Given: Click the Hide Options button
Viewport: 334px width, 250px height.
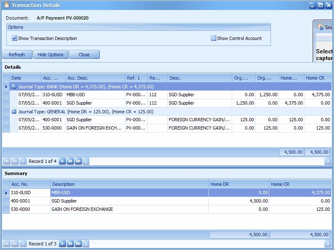Looking at the screenshot, I should (51, 54).
